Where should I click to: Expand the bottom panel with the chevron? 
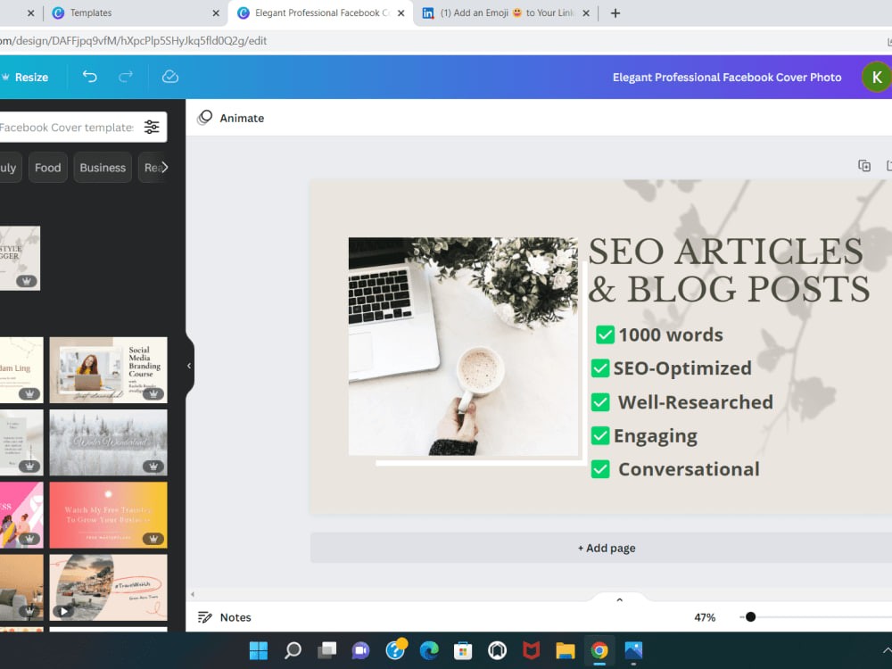tap(619, 599)
